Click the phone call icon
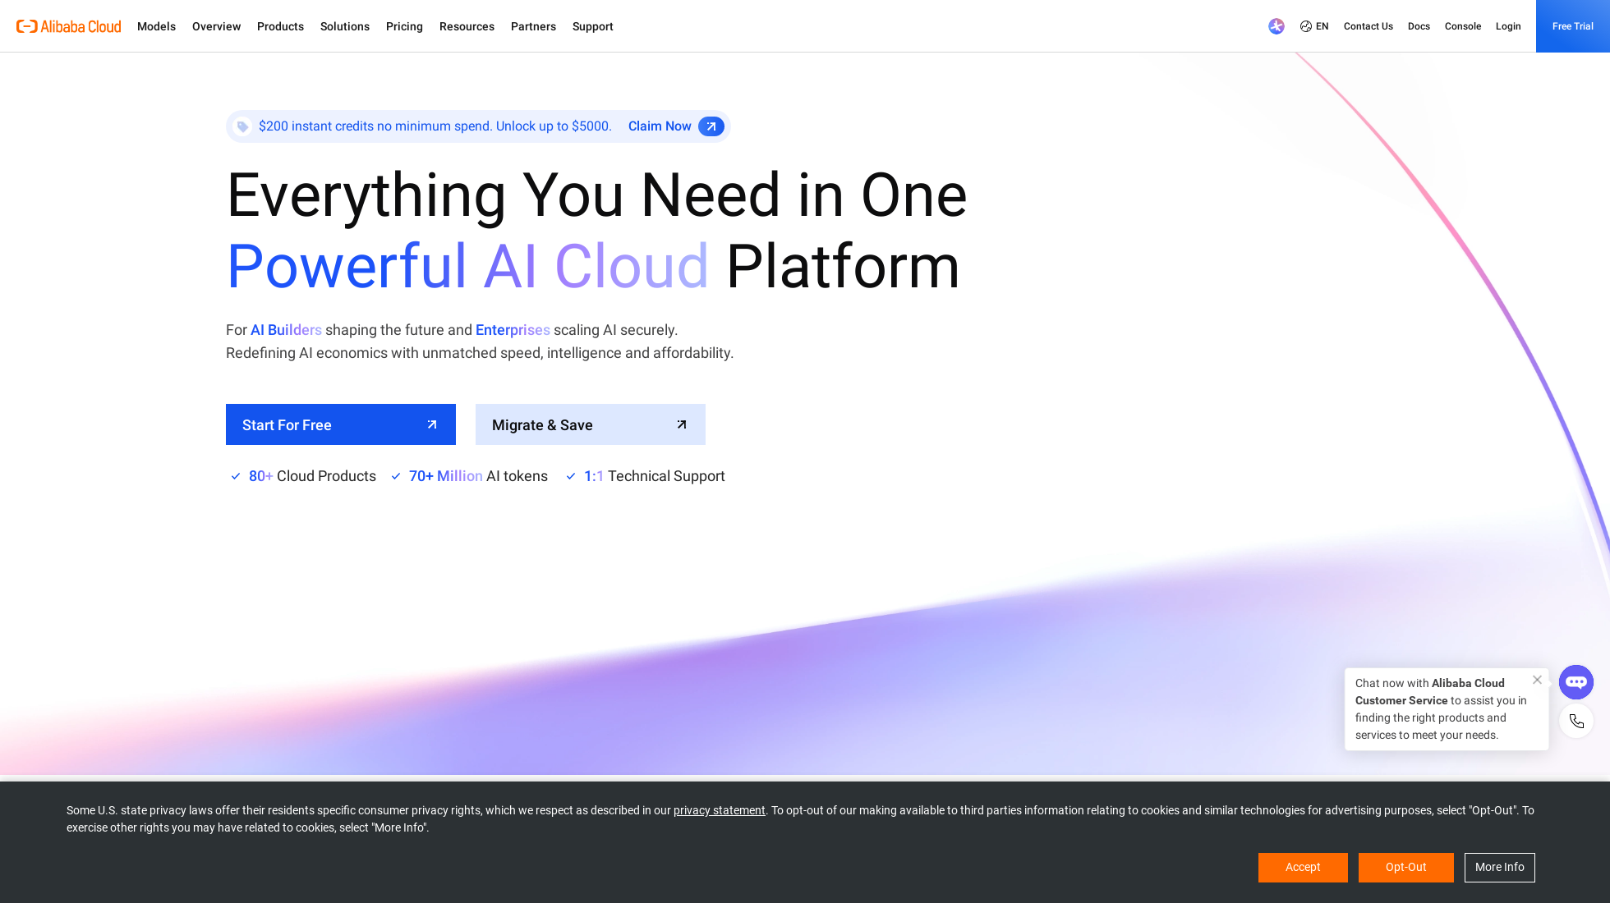This screenshot has height=903, width=1610. pyautogui.click(x=1576, y=721)
